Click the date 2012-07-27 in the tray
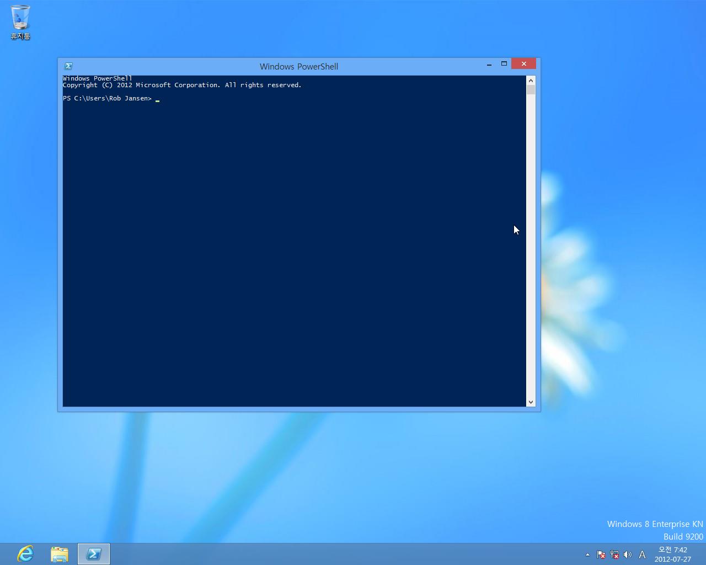Viewport: 706px width, 565px height. (672, 559)
